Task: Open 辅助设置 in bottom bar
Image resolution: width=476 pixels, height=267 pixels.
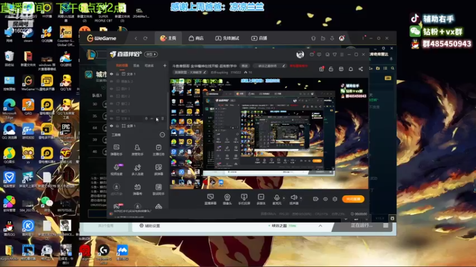Action: (150, 226)
